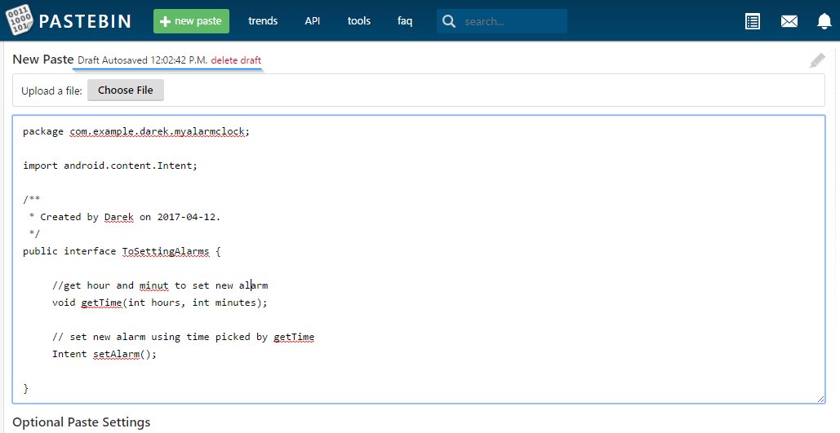The width and height of the screenshot is (840, 433).
Task: Open my pastes list icon
Action: coord(753,21)
